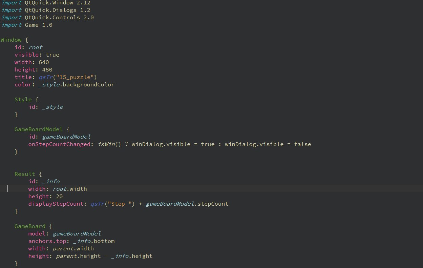Click the import QtQuick.Dialogs 1.2 line
Viewport: 423px width, 268px height.
pos(46,10)
